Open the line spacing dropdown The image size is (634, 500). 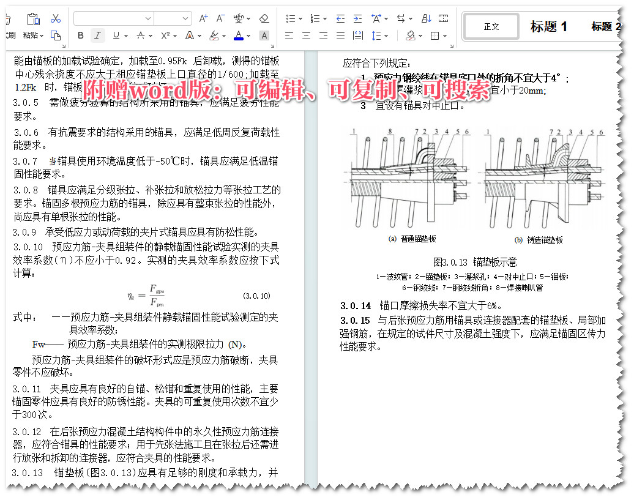point(378,35)
